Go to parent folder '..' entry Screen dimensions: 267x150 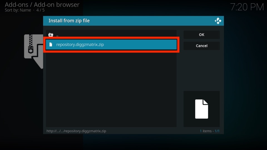pyautogui.click(x=111, y=35)
